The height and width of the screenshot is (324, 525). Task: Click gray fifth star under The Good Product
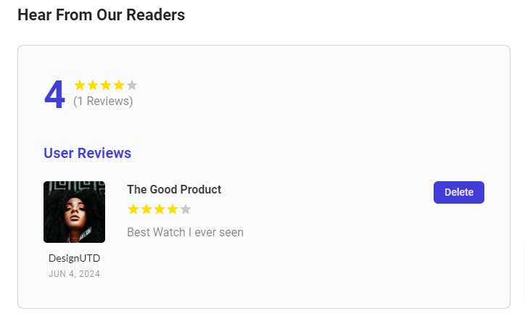pos(186,209)
